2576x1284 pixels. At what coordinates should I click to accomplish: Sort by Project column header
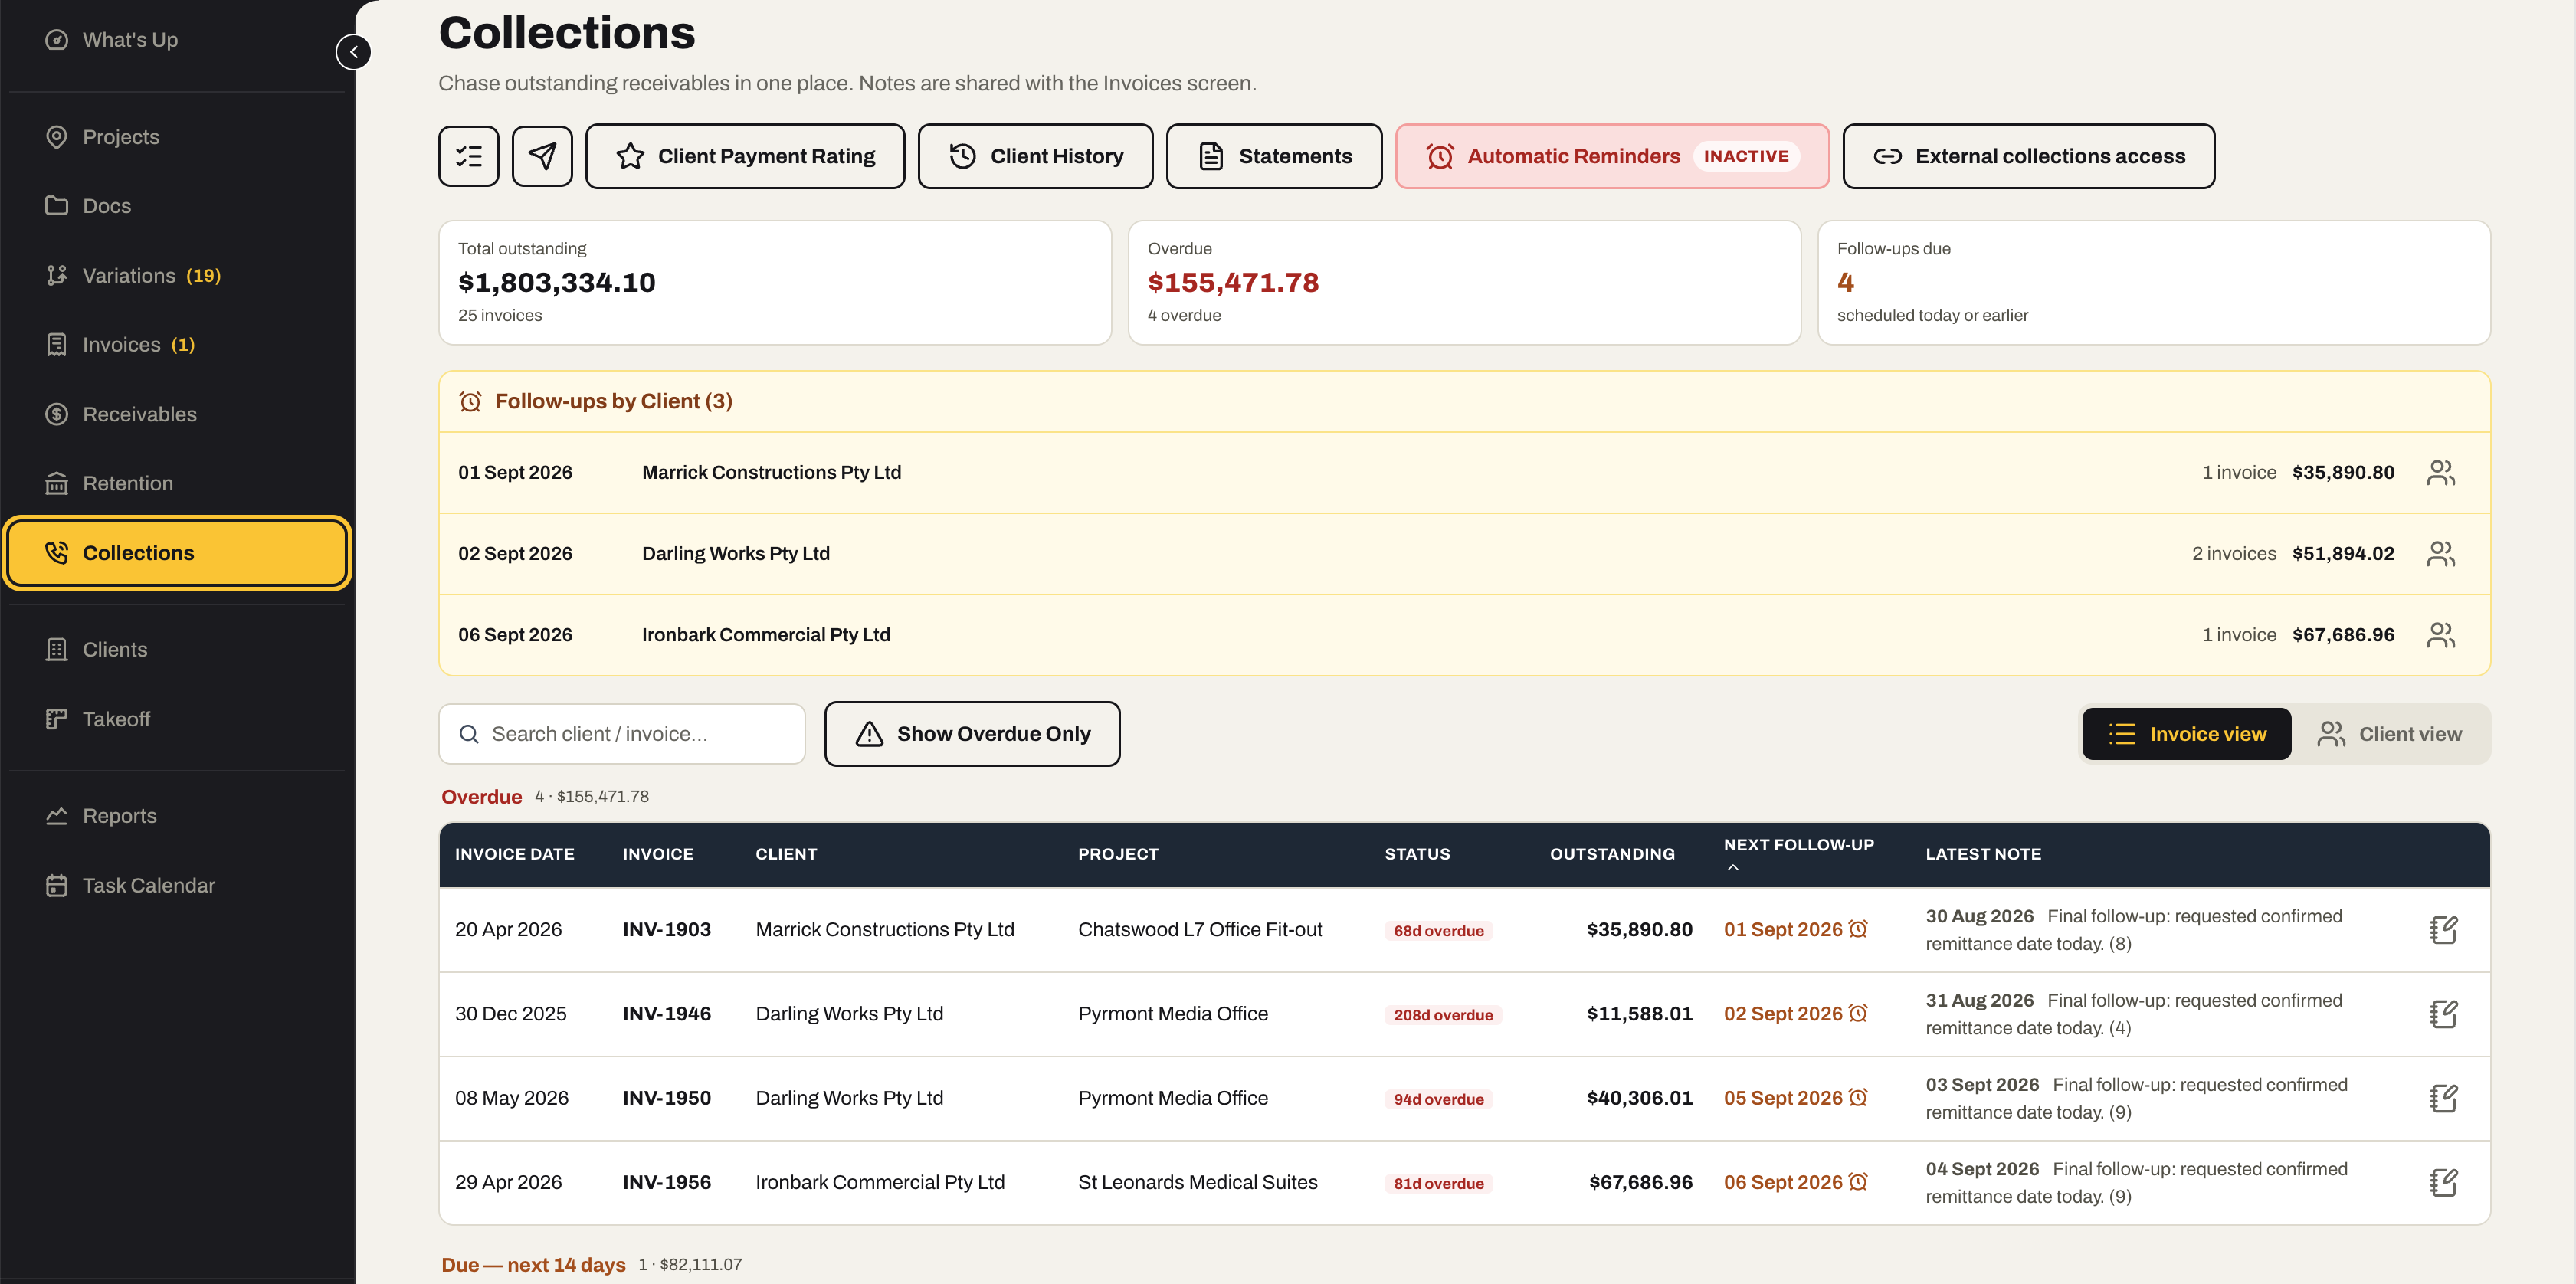click(1118, 854)
